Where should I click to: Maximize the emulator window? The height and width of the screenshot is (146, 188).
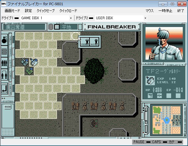pyautogui.click(x=172, y=4)
